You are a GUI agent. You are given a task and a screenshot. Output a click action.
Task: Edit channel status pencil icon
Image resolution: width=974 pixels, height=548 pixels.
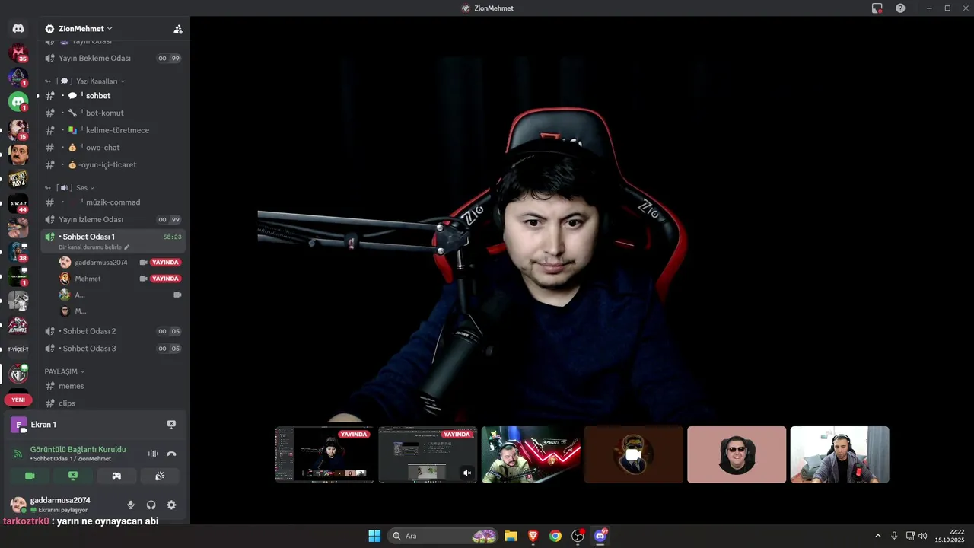tap(127, 247)
